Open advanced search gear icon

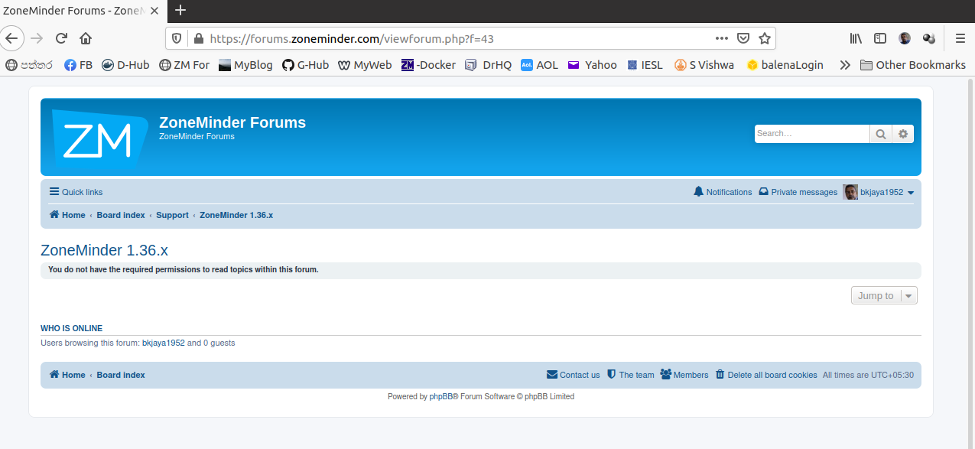point(903,134)
